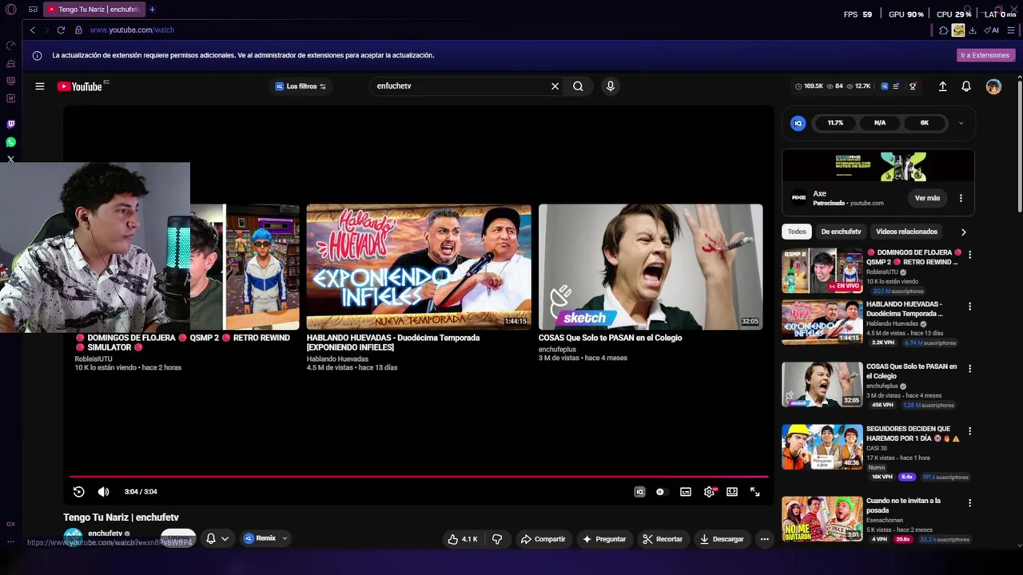Open the YouTube guide hamburger menu
This screenshot has height=575, width=1023.
tap(39, 86)
